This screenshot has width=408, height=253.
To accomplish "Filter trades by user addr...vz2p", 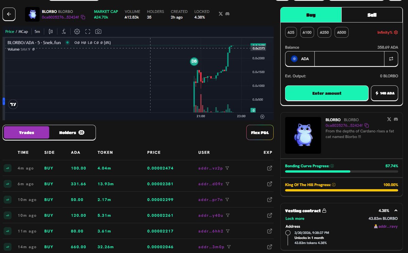I will click(x=227, y=168).
